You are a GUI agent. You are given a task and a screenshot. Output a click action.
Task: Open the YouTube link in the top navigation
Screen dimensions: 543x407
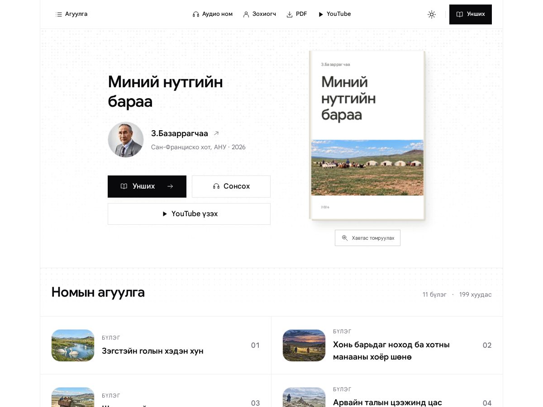click(x=334, y=14)
